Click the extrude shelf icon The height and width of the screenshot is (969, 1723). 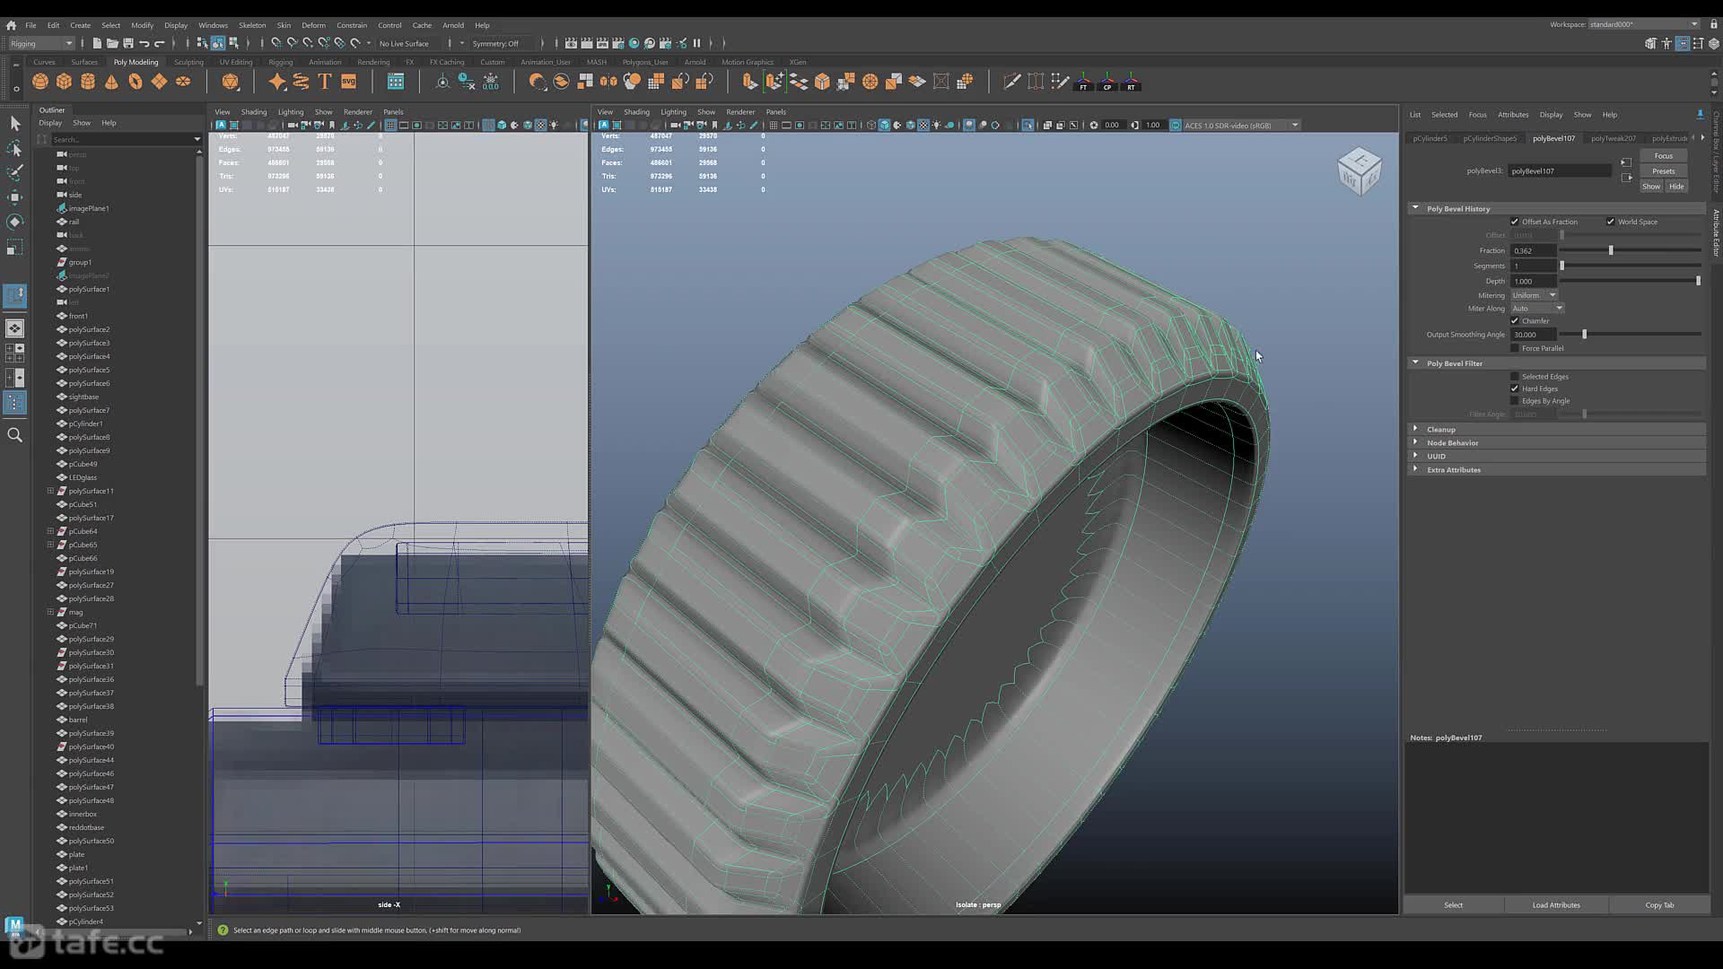click(750, 82)
